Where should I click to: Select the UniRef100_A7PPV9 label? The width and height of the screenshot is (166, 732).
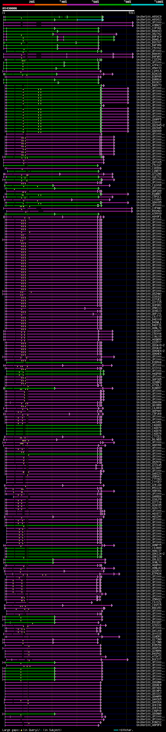point(149,214)
